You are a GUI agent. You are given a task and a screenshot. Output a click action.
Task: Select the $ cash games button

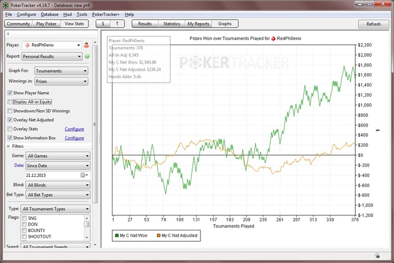102,24
